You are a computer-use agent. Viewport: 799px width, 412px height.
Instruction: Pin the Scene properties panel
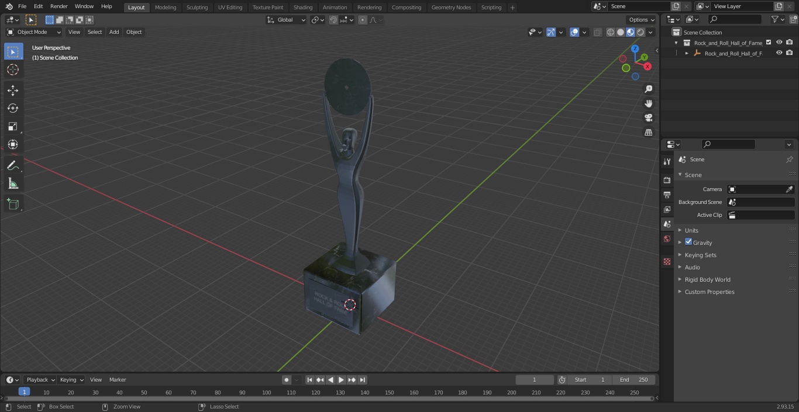point(789,160)
